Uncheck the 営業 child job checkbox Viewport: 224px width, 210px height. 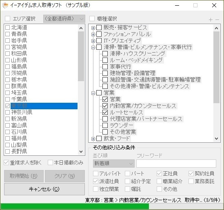pos(105,99)
